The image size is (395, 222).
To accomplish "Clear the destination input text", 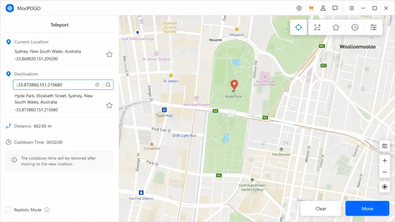I will (x=97, y=85).
